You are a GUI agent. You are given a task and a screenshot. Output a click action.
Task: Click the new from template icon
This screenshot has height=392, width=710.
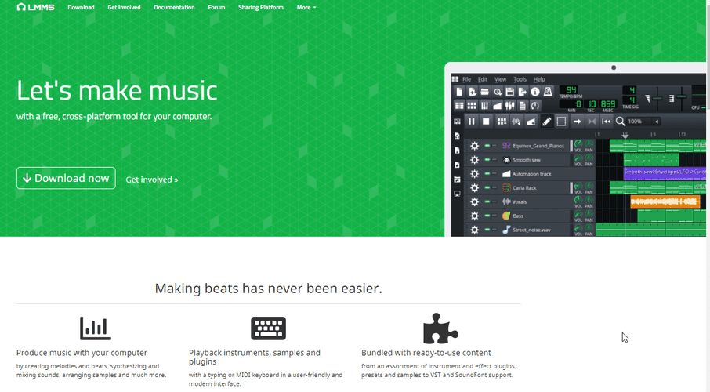[472, 92]
